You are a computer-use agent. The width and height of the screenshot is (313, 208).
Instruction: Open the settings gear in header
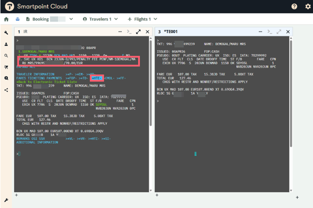click(x=307, y=7)
